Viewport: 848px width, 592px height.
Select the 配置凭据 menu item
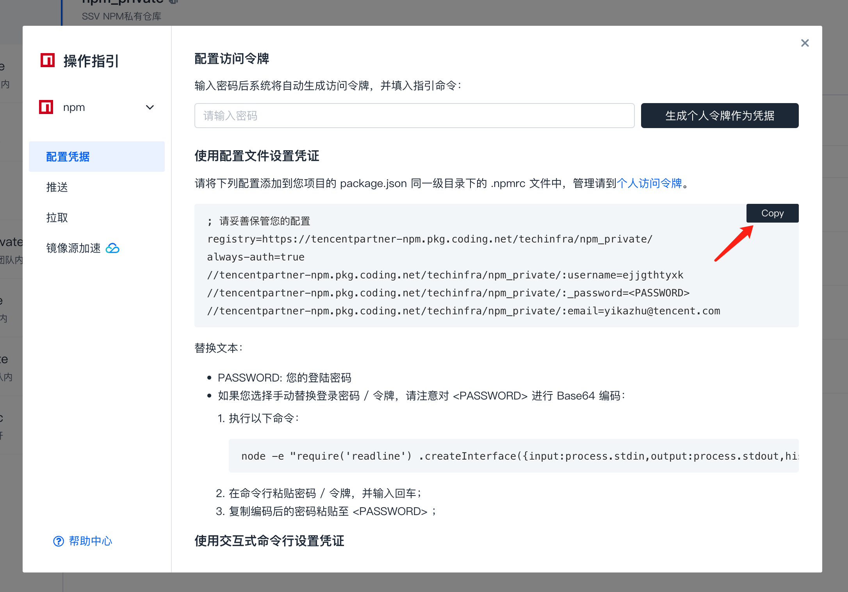[97, 157]
